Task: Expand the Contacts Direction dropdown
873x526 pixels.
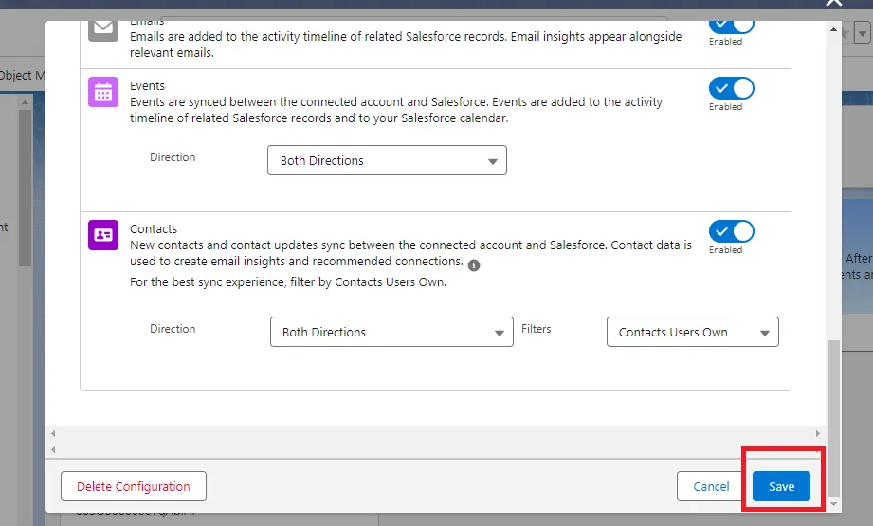Action: (391, 332)
